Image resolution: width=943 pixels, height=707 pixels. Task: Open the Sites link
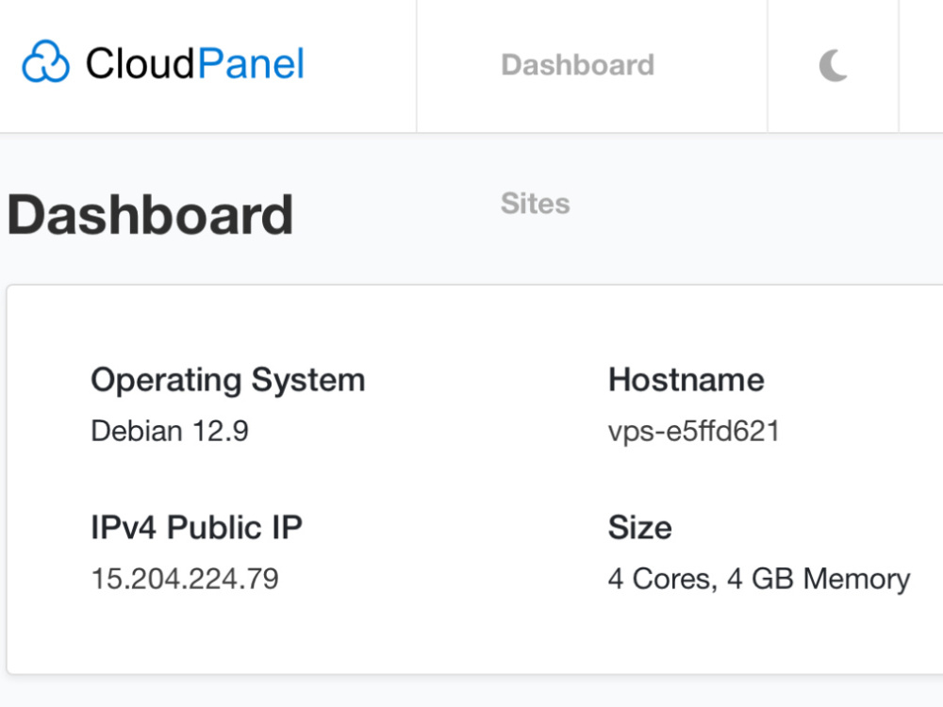coord(536,204)
